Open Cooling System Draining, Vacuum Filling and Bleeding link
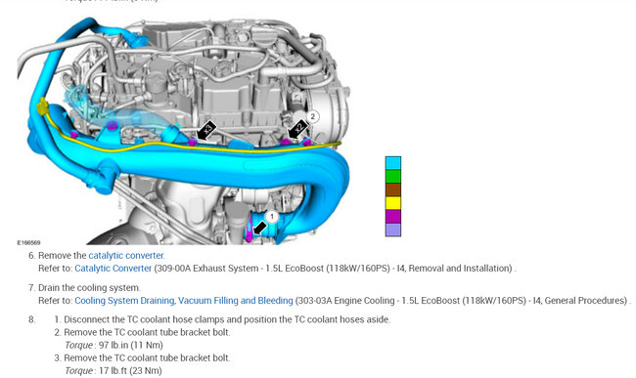 (184, 301)
